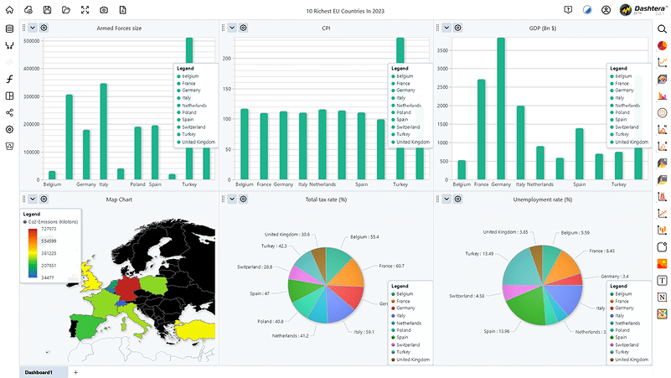Screen dimensions: 671x378
Task: Open the database icon in the left sidebar
Action: 10,28
